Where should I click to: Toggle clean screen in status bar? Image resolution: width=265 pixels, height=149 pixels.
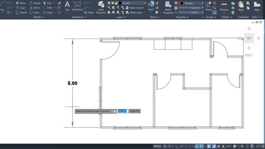tap(258, 146)
